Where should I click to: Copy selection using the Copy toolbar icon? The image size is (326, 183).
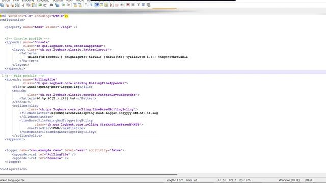29,5
